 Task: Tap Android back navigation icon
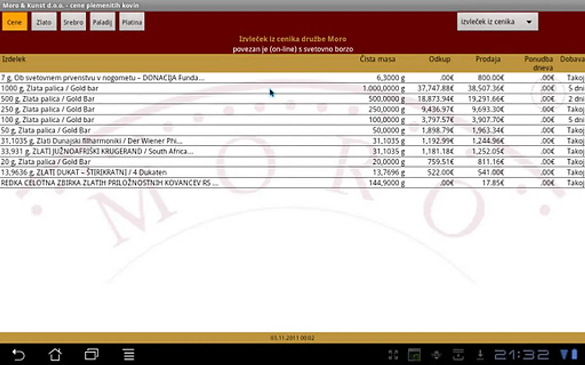point(18,355)
